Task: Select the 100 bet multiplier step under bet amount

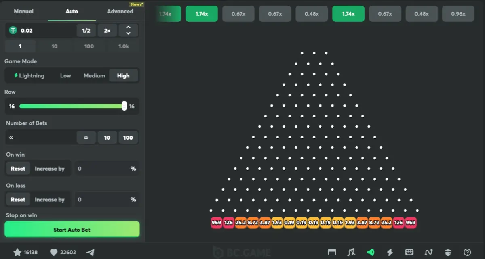Action: [x=89, y=46]
